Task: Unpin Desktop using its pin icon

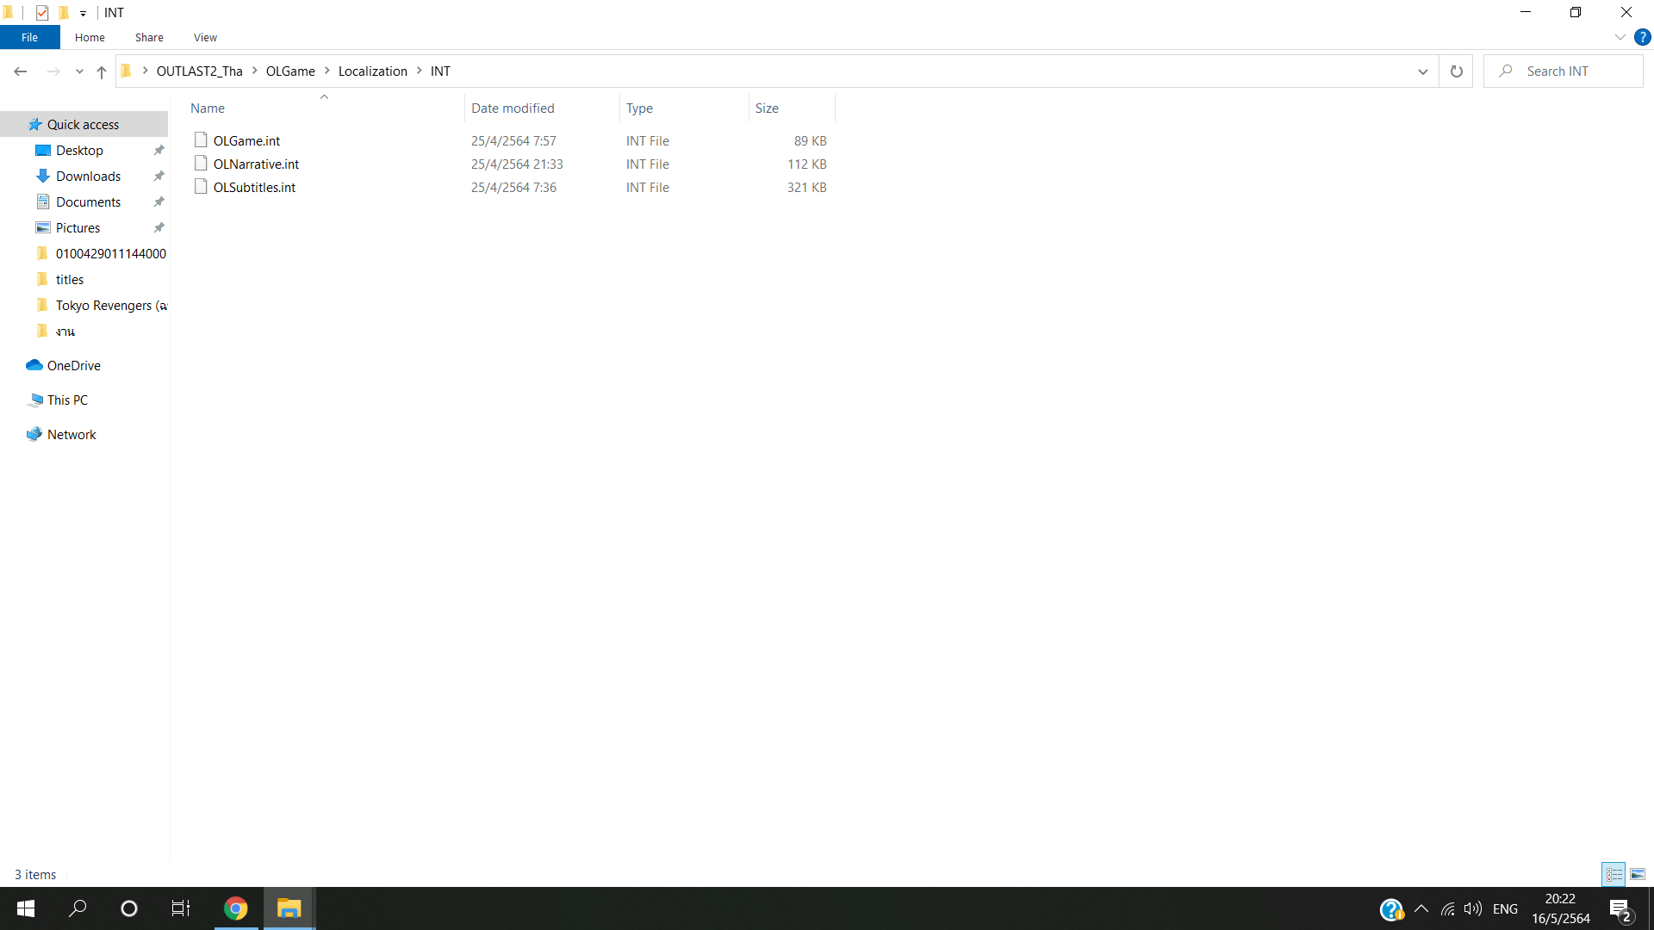Action: click(159, 151)
